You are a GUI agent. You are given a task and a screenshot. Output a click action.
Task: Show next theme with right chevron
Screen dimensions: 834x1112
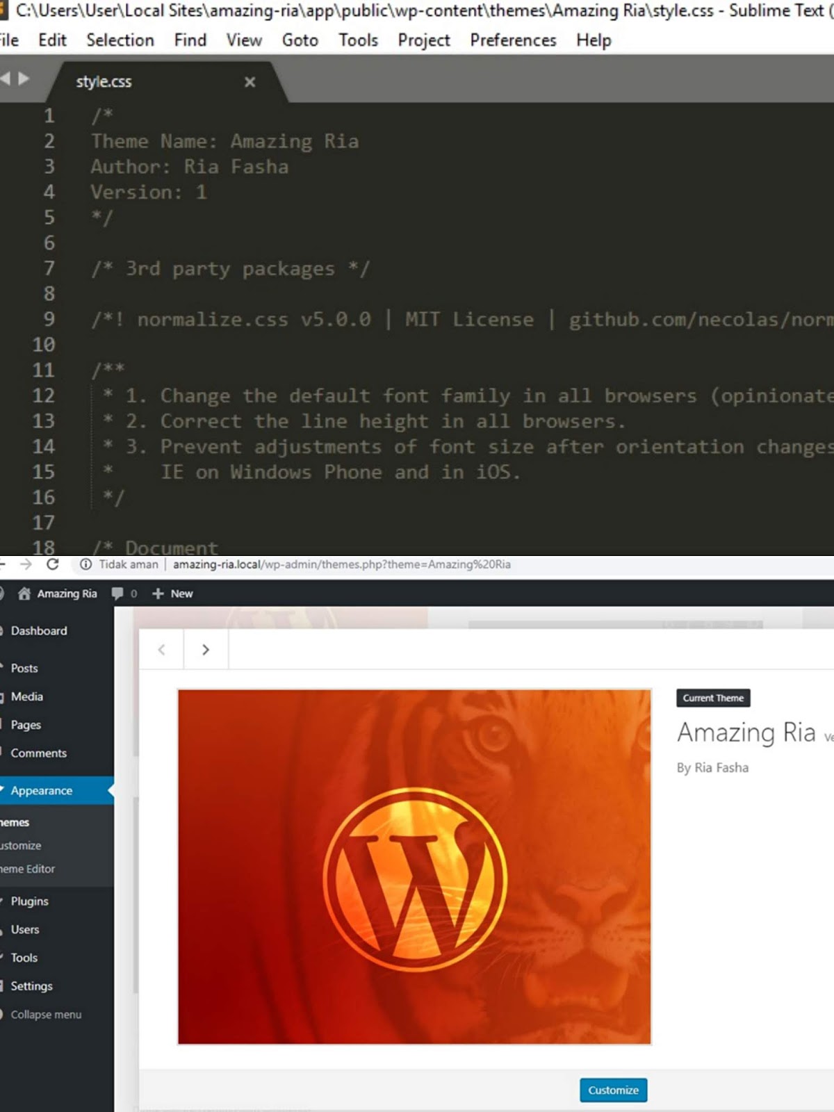pos(206,650)
